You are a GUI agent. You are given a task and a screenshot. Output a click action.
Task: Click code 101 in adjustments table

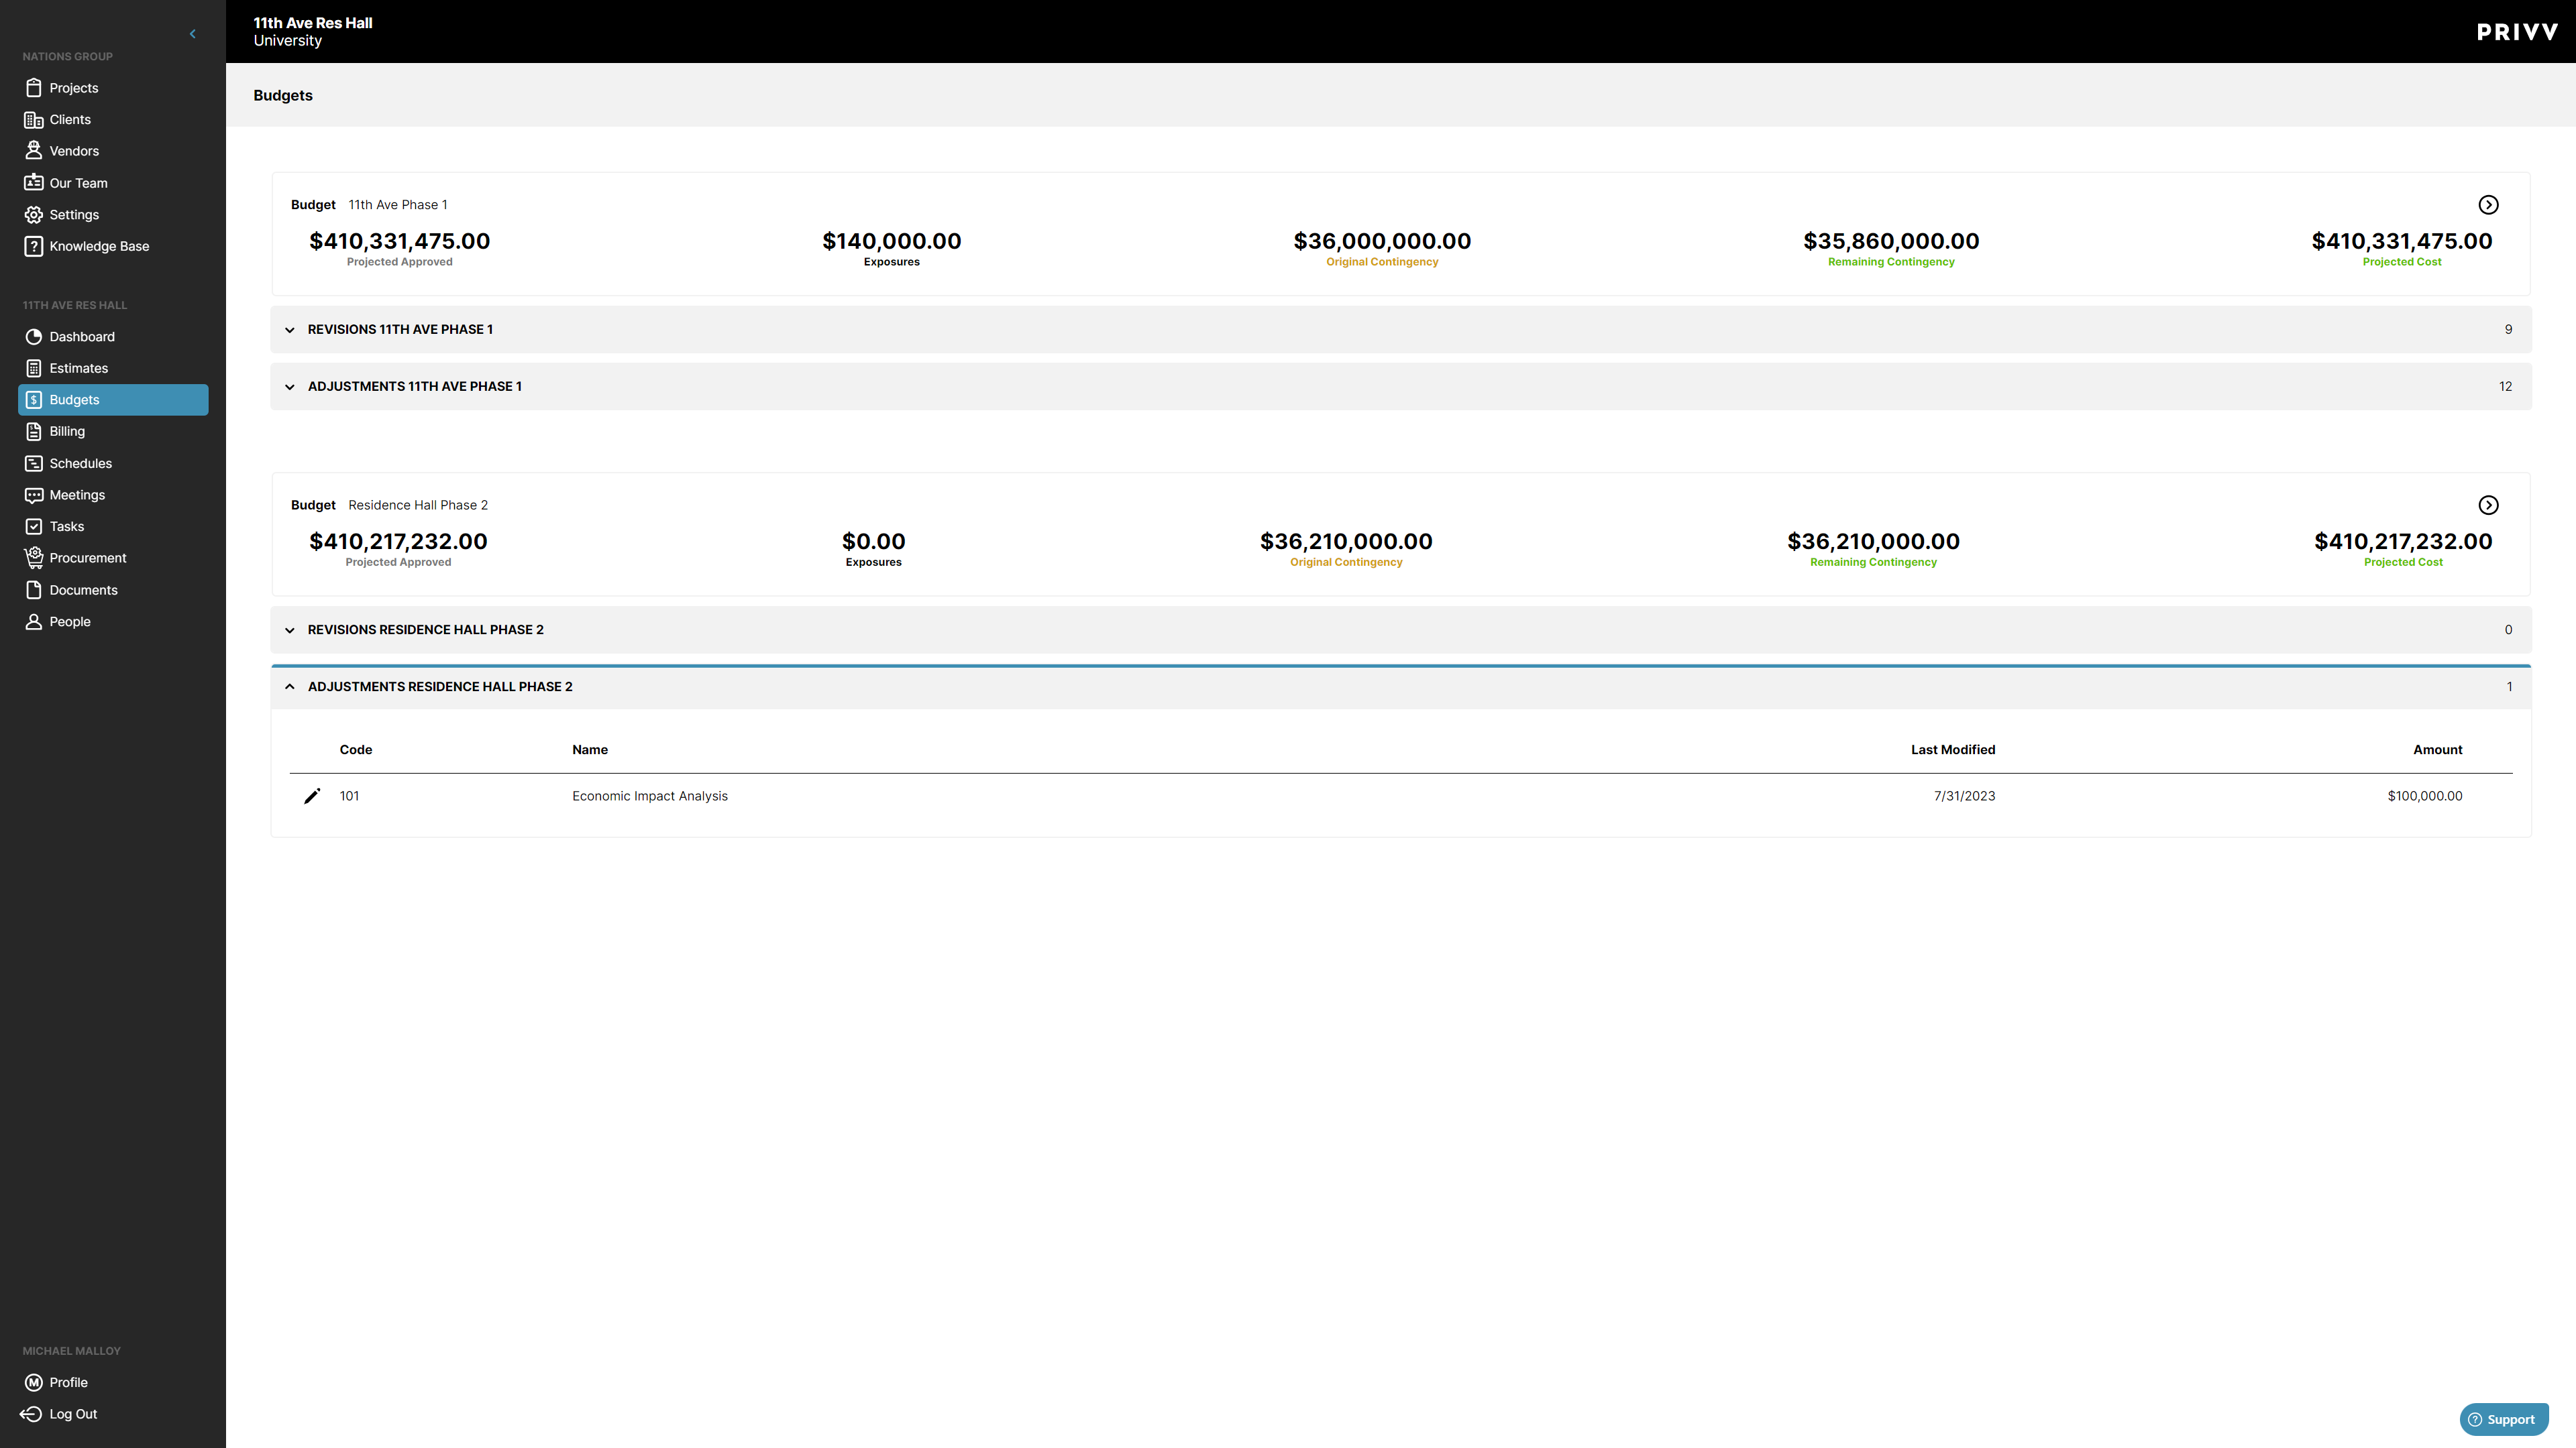(x=349, y=796)
